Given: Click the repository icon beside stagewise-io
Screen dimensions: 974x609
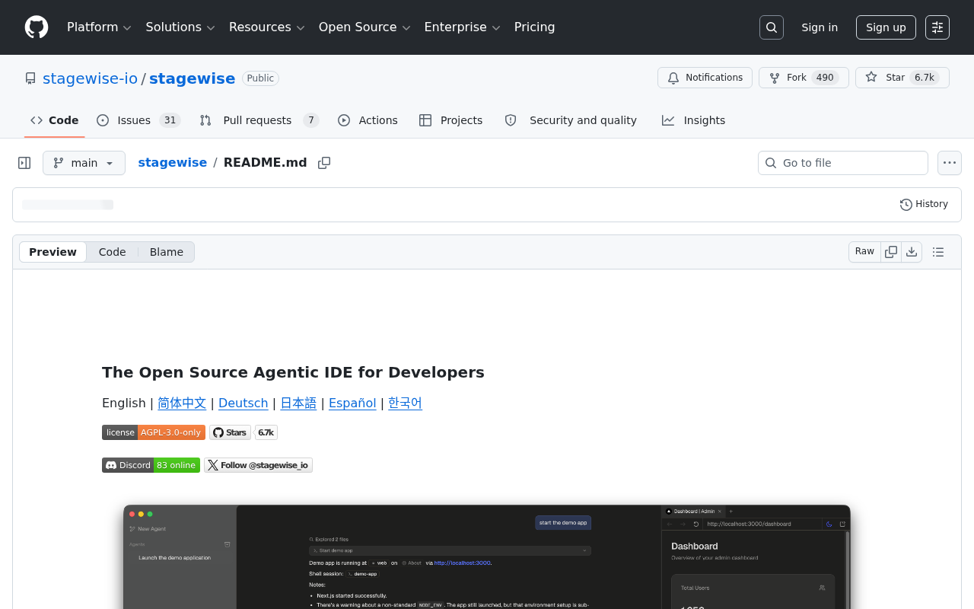Looking at the screenshot, I should click(x=30, y=78).
